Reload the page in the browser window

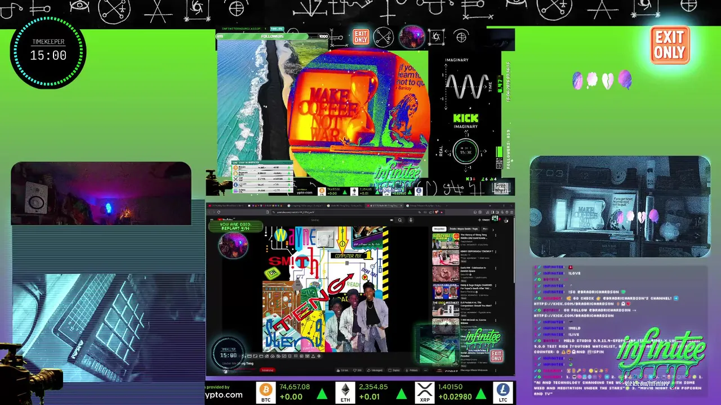[x=219, y=212]
